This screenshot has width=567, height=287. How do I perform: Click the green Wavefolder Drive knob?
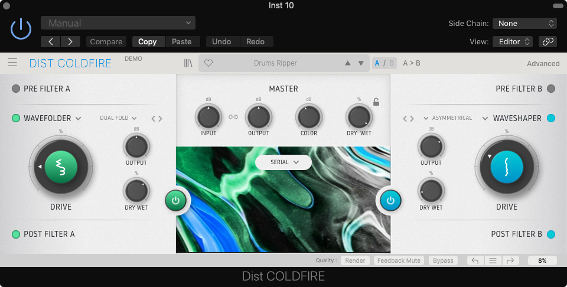point(61,167)
